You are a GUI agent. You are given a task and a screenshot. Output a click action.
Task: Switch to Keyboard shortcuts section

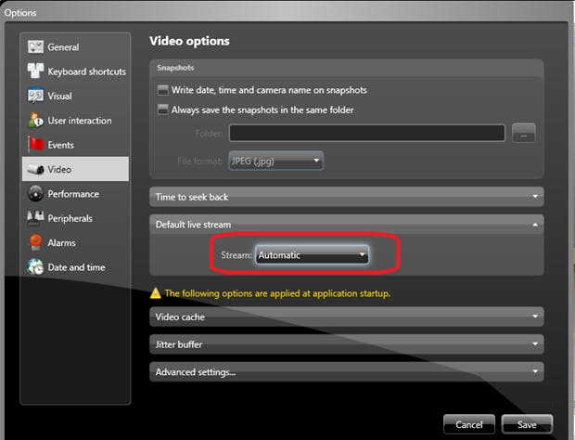[87, 71]
